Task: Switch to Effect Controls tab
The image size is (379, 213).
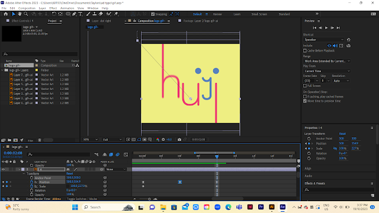Action: (x=23, y=21)
